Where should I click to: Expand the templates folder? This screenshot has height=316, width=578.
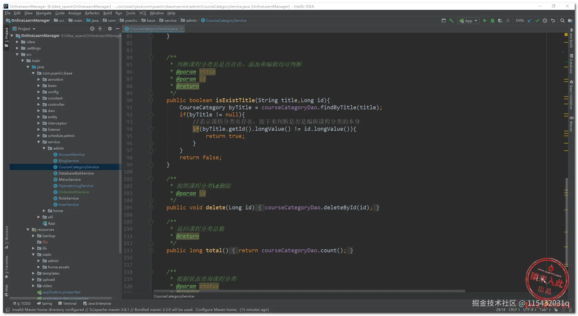click(x=33, y=273)
